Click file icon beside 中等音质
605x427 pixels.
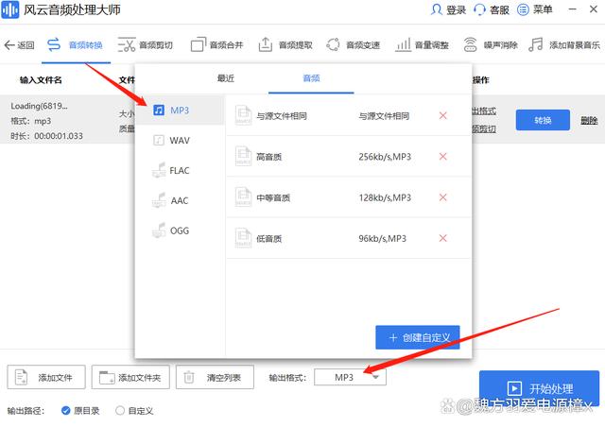[243, 196]
